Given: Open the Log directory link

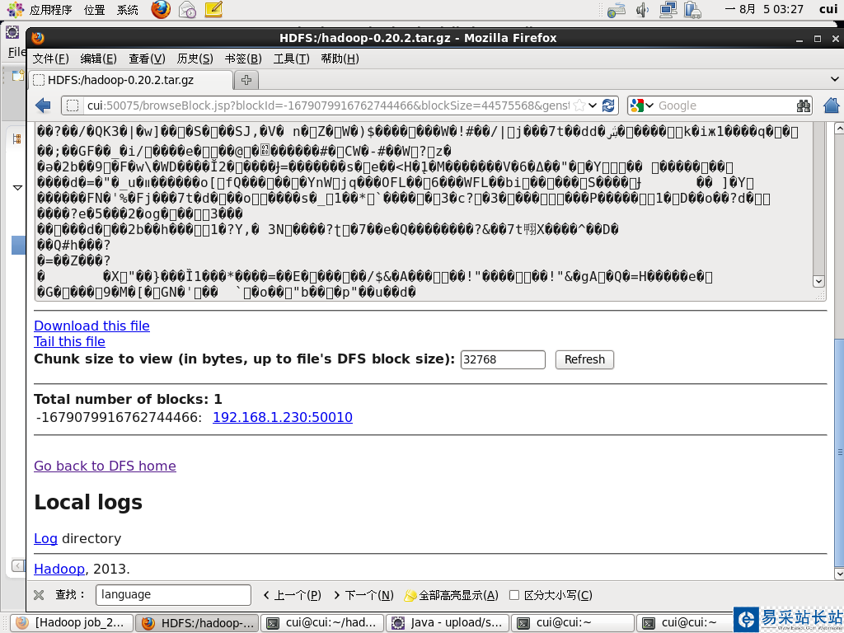Looking at the screenshot, I should (46, 538).
